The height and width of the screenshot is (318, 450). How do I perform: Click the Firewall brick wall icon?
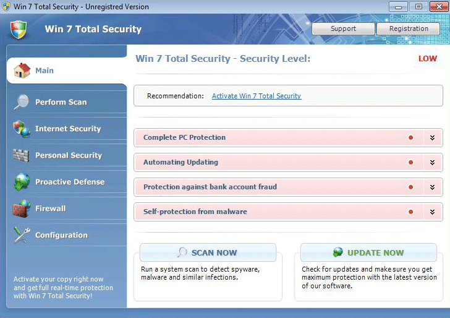[22, 208]
